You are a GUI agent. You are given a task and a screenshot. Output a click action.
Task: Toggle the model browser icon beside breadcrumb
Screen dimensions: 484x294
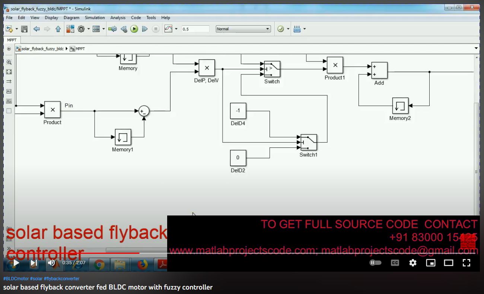coord(9,49)
